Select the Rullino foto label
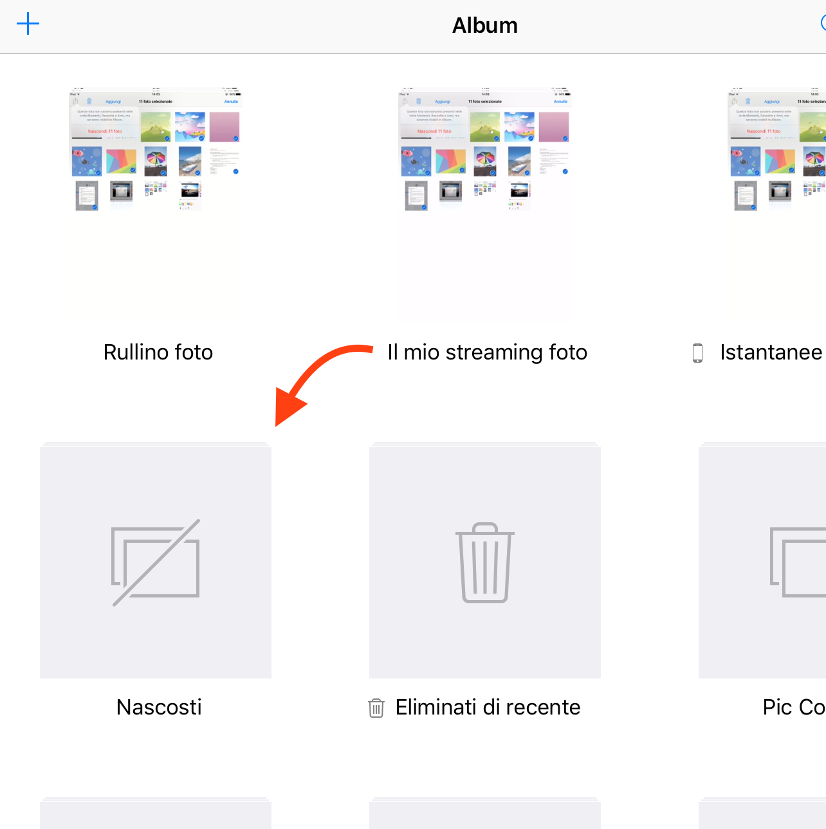 click(158, 352)
